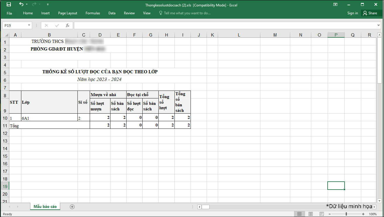Select the 'Lớp' header cell
Viewport: 384px width, 217px height.
(x=49, y=102)
